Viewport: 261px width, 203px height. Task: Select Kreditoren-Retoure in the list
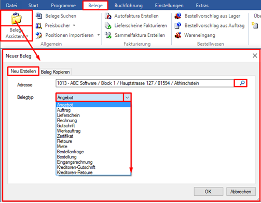coord(93,172)
